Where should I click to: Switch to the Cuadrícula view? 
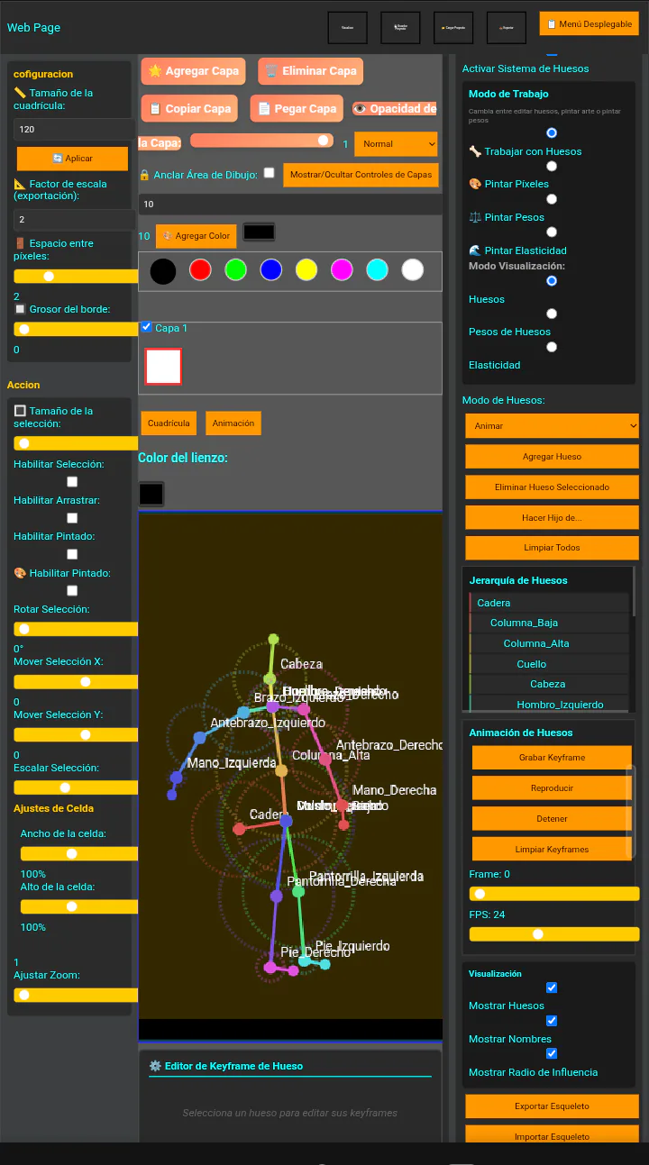tap(169, 423)
